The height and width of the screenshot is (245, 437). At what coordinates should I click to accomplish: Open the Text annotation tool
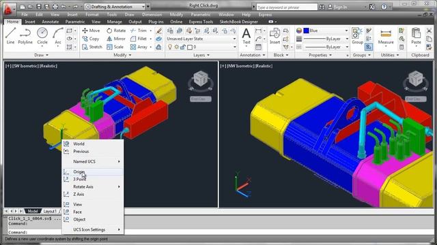coord(246,36)
